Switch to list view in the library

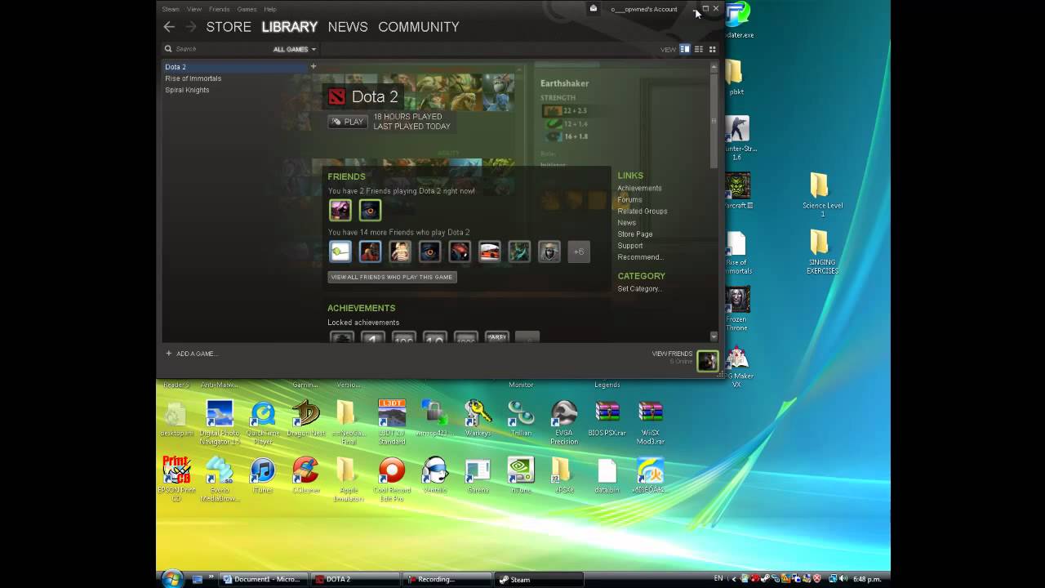point(698,49)
